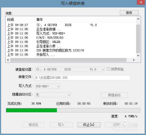Viewport: 146px width, 135px height.
Task: Click the 38.58% completion value
Action: [x=36, y=103]
